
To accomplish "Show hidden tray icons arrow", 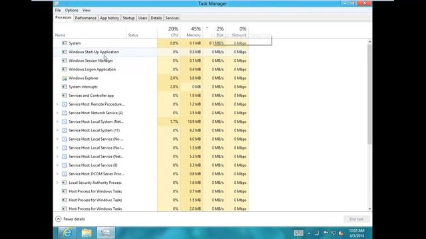I will [309, 233].
